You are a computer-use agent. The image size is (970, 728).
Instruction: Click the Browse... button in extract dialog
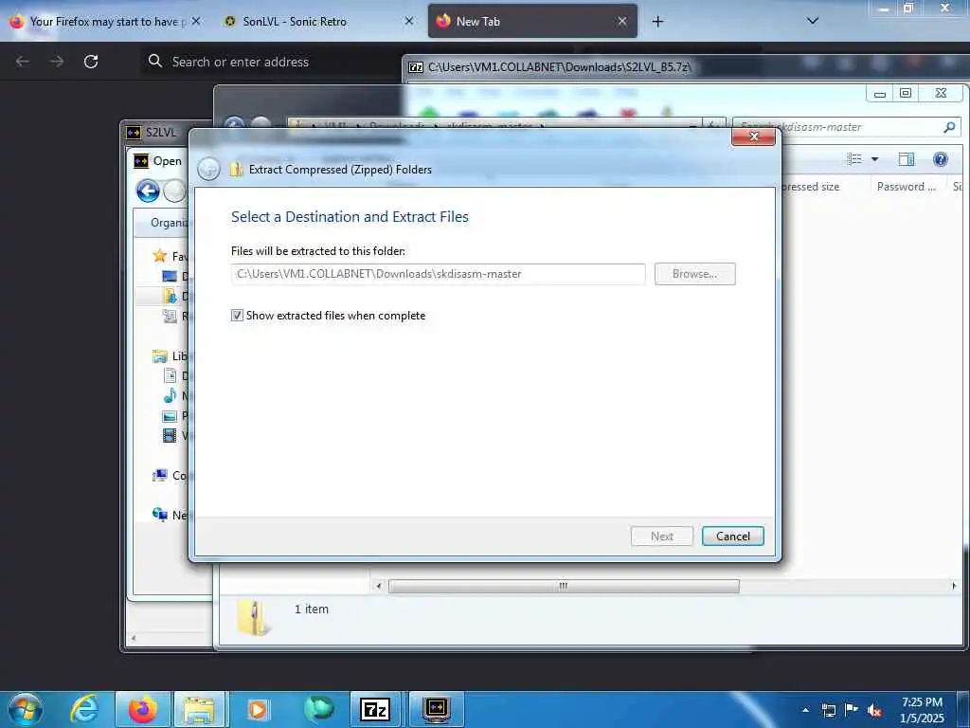point(694,274)
